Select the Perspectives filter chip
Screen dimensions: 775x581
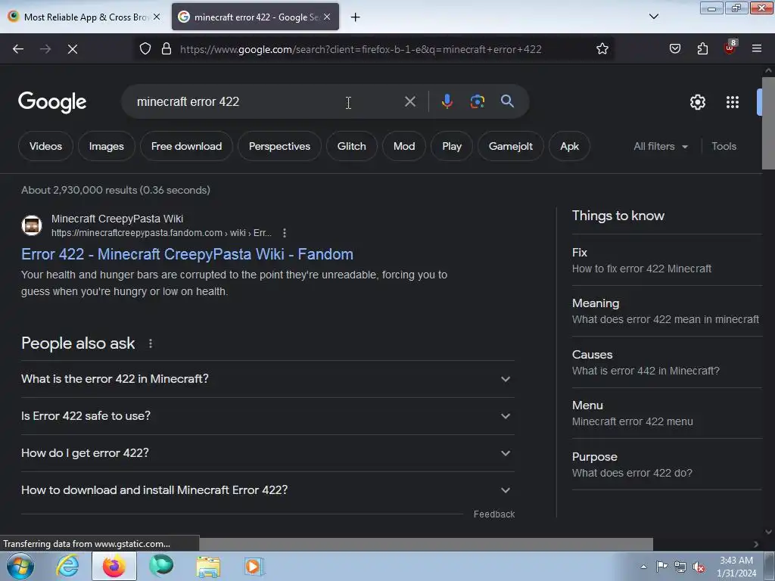[x=279, y=146]
